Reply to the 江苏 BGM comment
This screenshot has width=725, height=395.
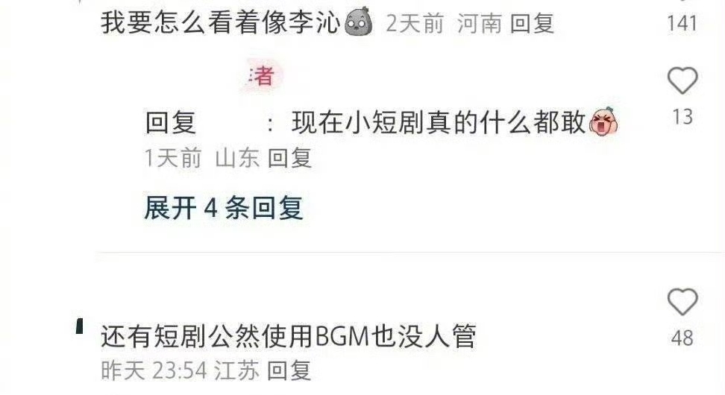[x=289, y=370]
